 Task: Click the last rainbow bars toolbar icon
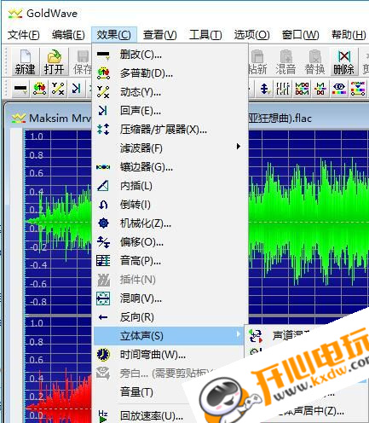click(358, 89)
